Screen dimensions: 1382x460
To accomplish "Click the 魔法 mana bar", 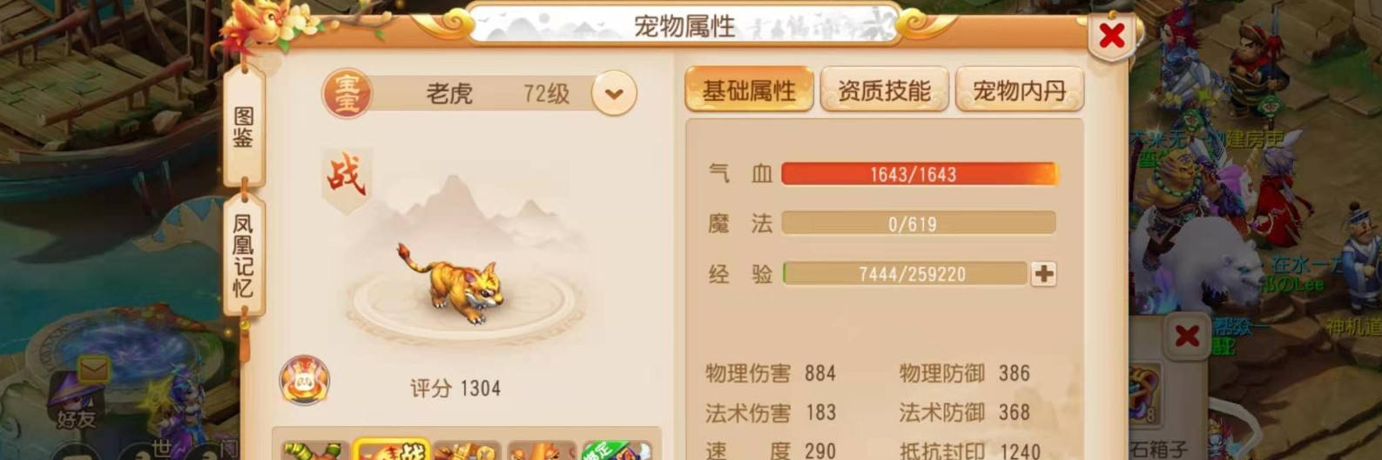I will click(x=919, y=223).
